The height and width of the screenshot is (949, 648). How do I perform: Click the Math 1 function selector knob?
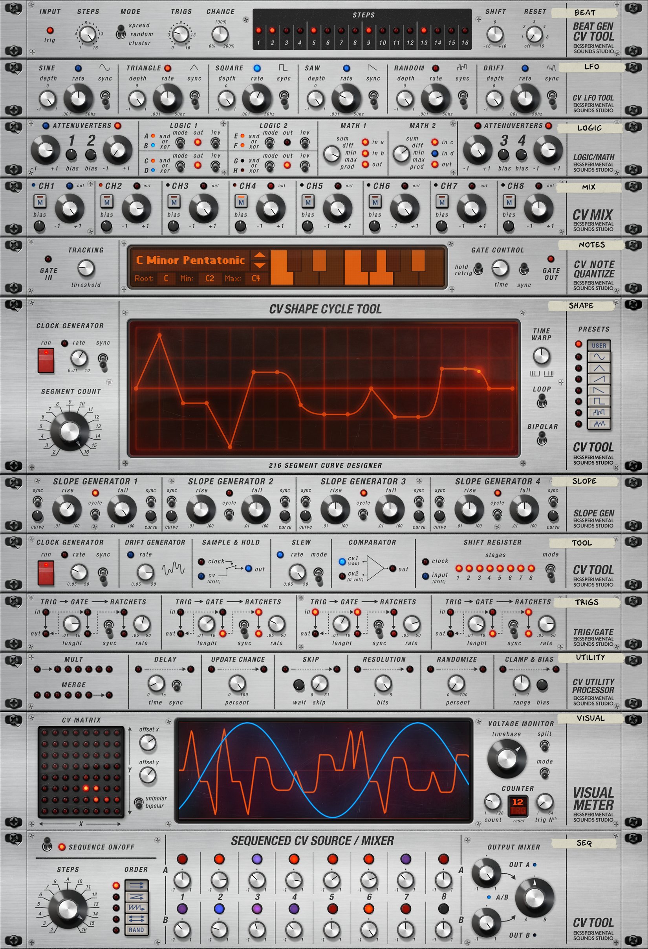(332, 154)
